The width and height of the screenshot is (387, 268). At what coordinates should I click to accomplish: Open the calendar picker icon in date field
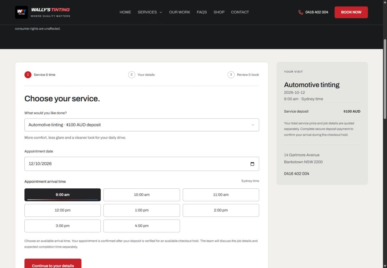(x=252, y=164)
